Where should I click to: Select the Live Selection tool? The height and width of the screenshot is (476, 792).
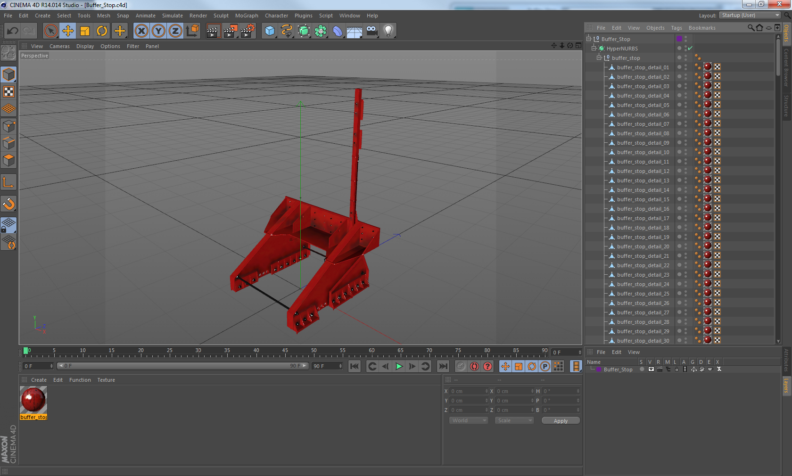[51, 31]
